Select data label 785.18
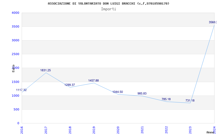217x135 pixels. 166,99
